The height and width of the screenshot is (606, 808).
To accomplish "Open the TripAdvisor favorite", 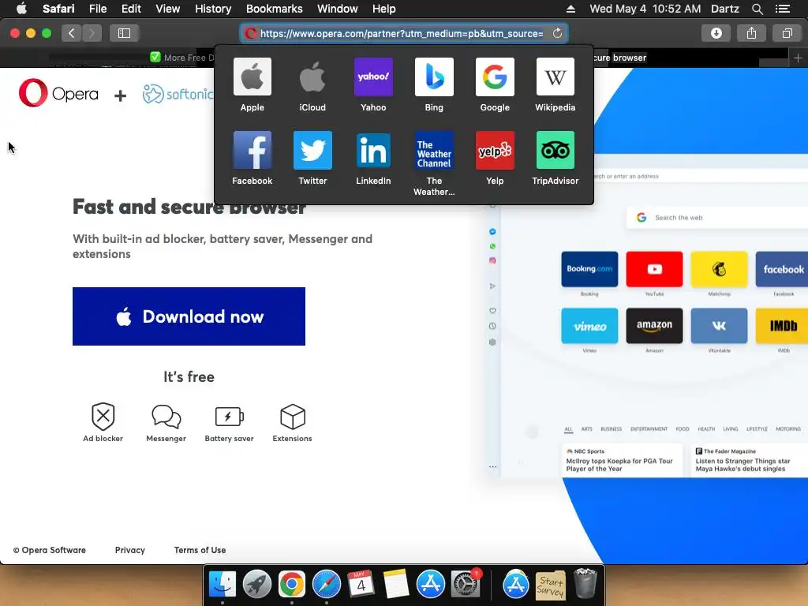I will (555, 158).
